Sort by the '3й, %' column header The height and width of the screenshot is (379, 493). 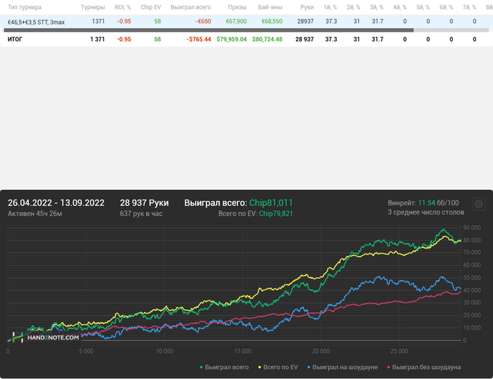point(376,7)
